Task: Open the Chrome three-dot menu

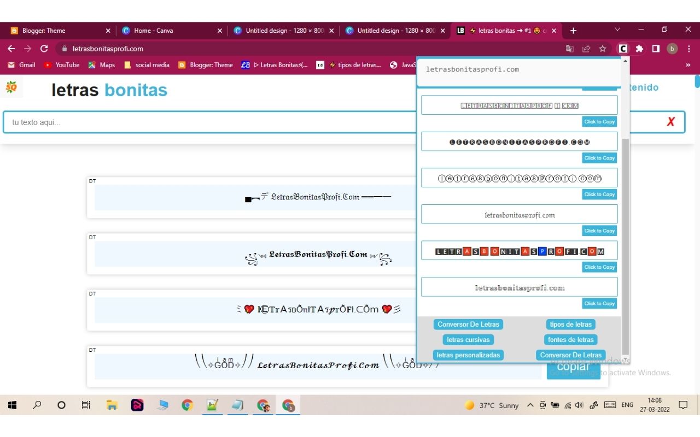Action: pos(689,49)
